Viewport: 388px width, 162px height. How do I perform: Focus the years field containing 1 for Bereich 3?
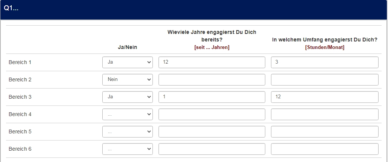click(212, 97)
